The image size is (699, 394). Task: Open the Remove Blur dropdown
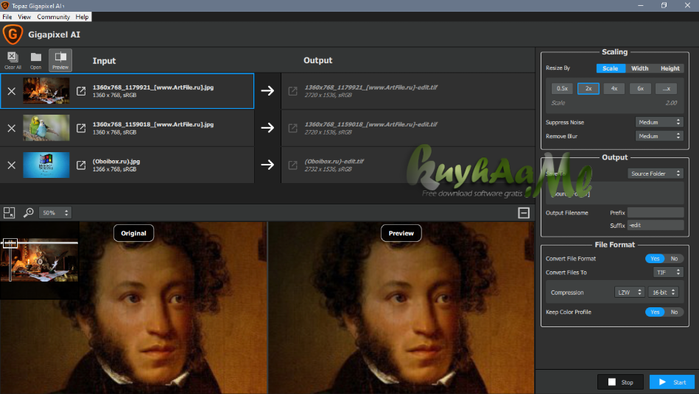coord(659,136)
